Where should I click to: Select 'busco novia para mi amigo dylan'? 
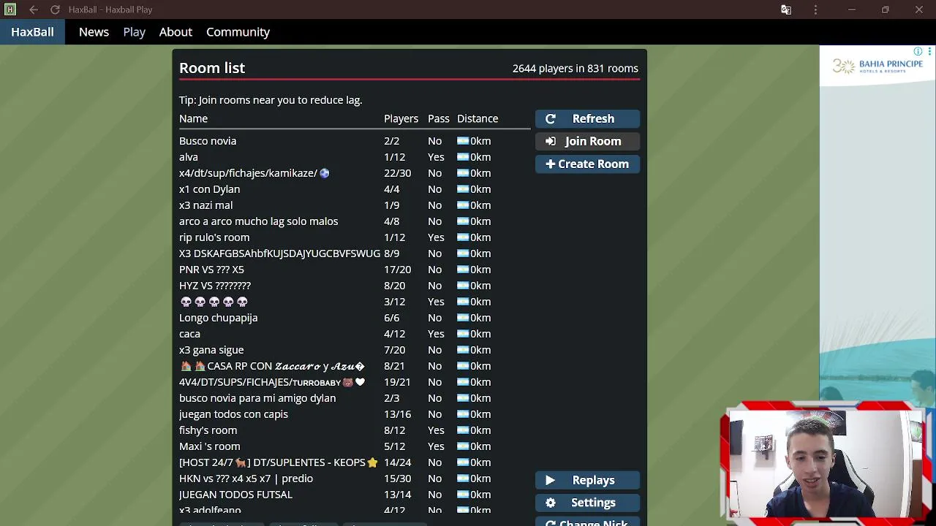(x=355, y=398)
